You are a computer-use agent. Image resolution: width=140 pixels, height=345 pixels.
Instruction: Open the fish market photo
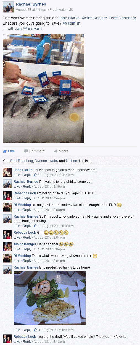coord(43,88)
